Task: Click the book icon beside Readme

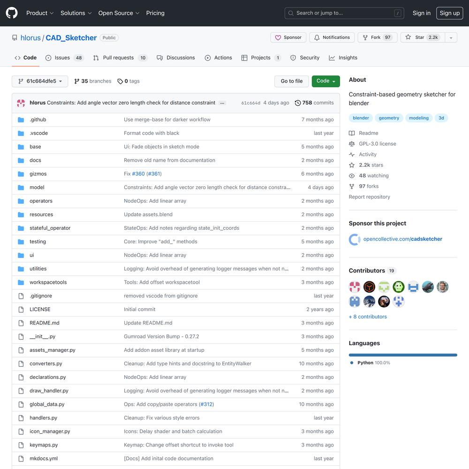Action: 352,133
